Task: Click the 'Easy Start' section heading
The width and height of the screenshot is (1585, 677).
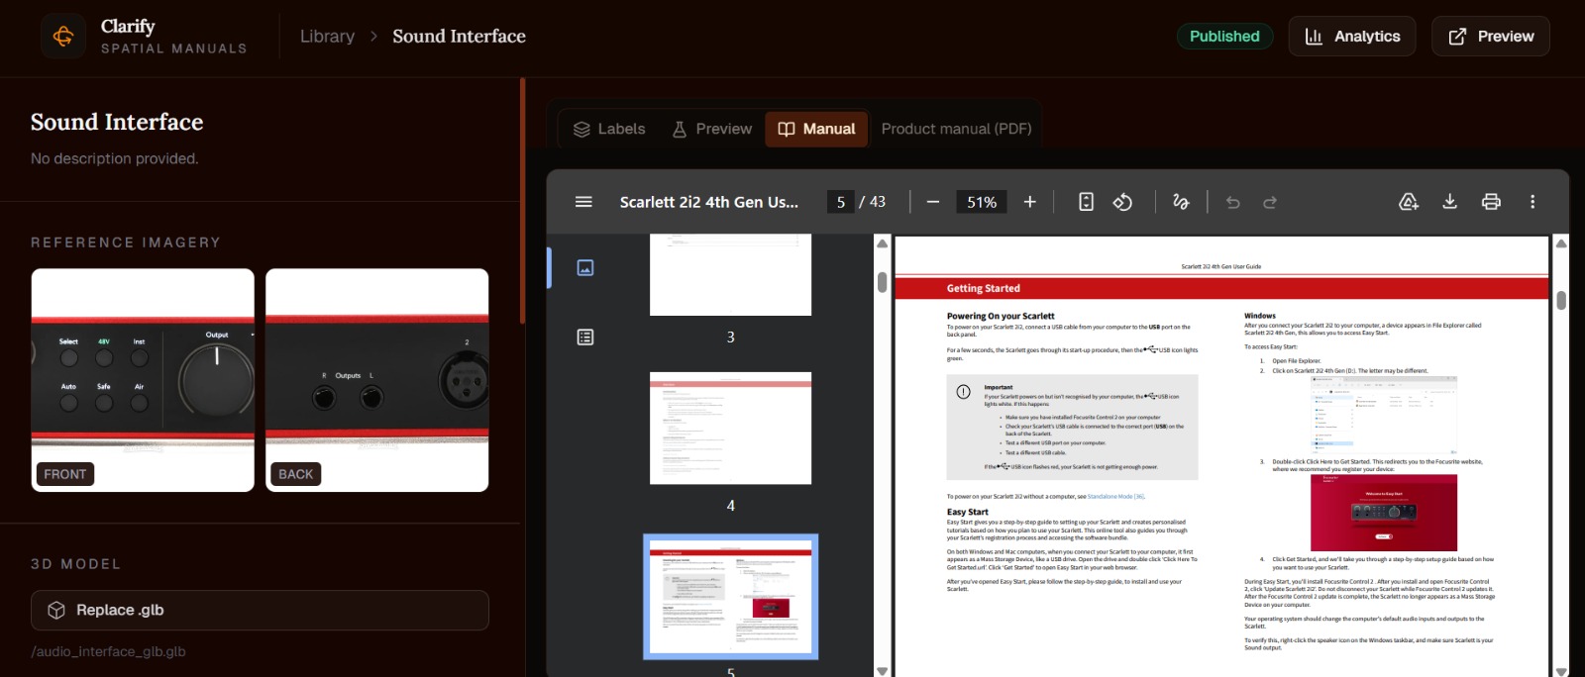Action: tap(967, 512)
